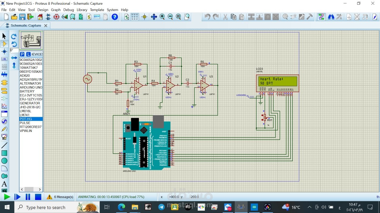Click the rotation angle input field
This screenshot has width=380, height=213.
[x=14, y=50]
